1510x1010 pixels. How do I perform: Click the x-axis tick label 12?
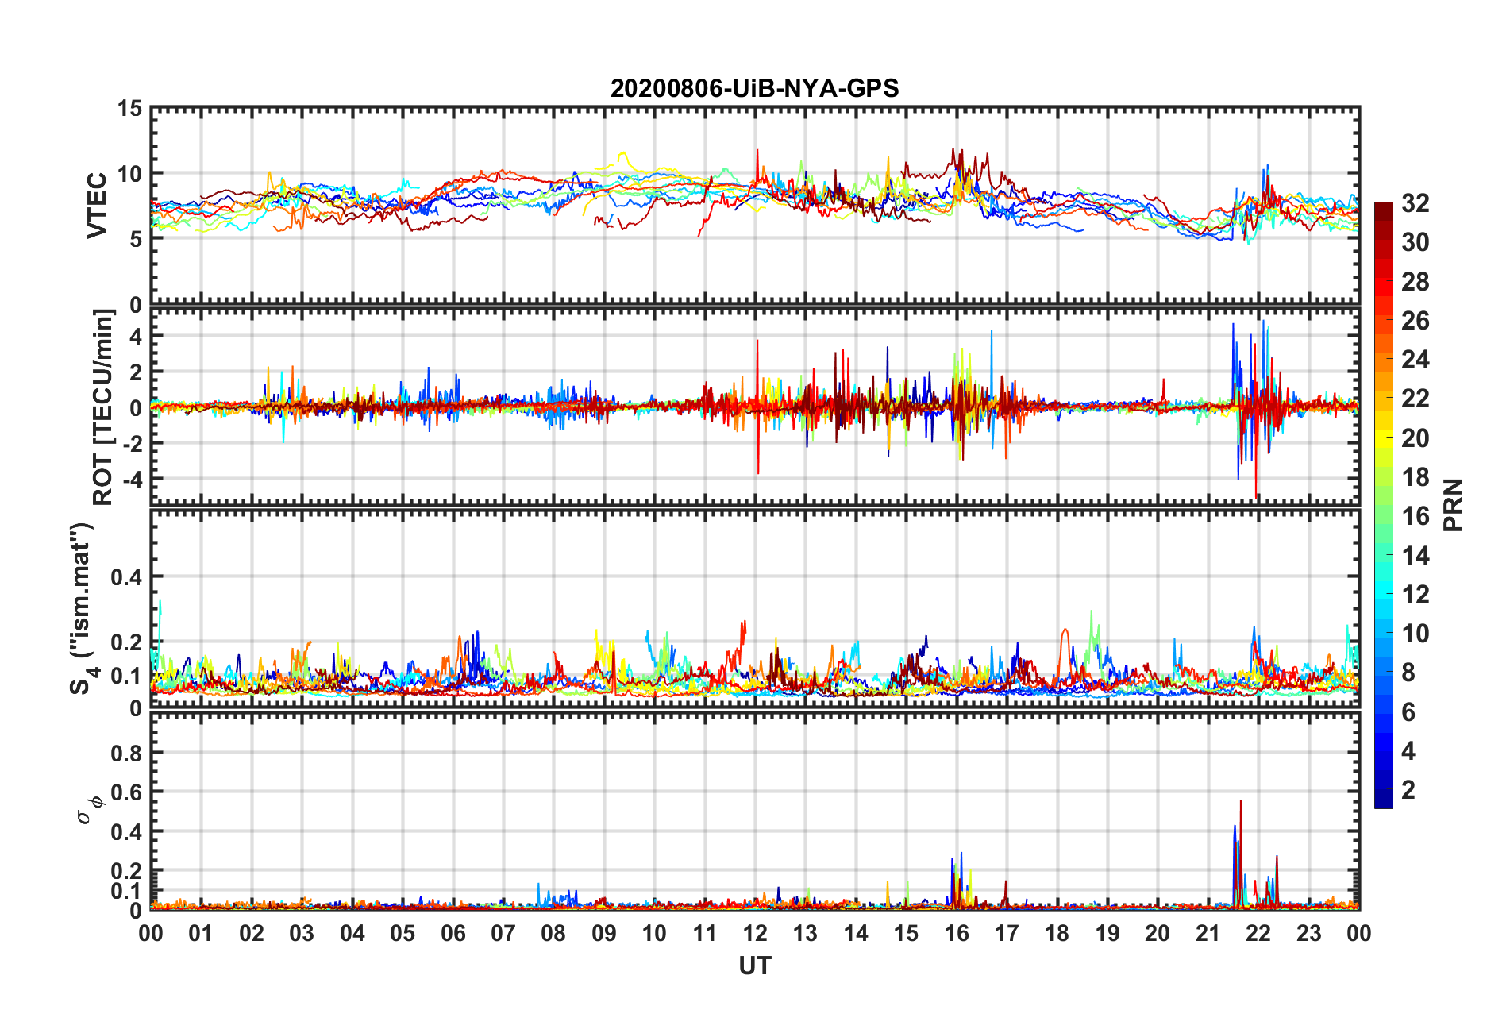tap(755, 933)
